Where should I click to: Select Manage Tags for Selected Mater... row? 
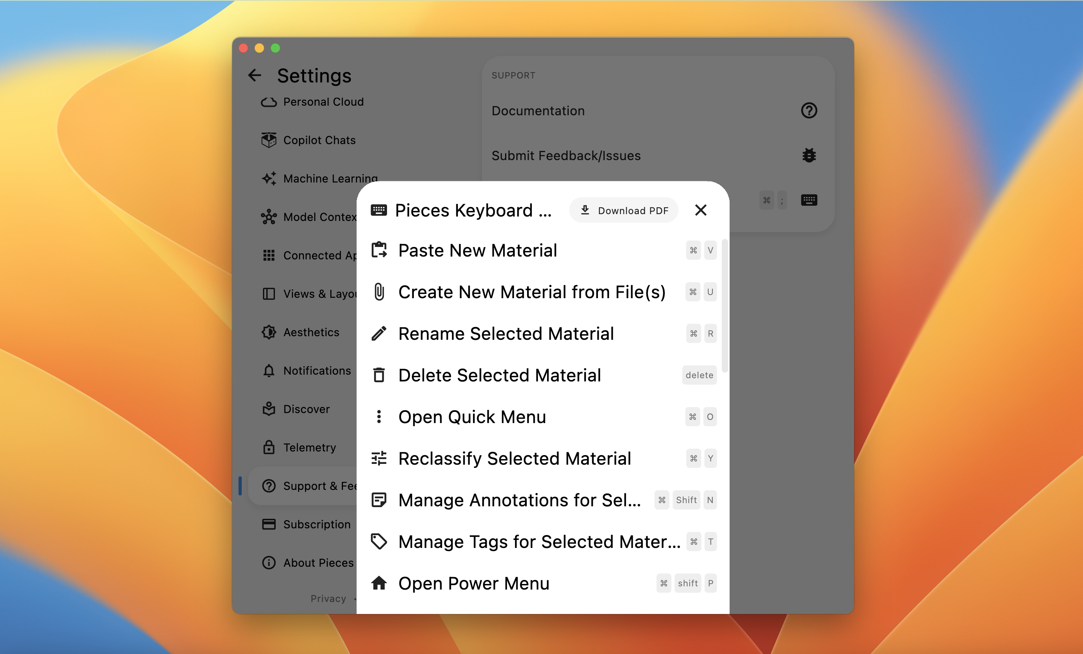pyautogui.click(x=543, y=542)
